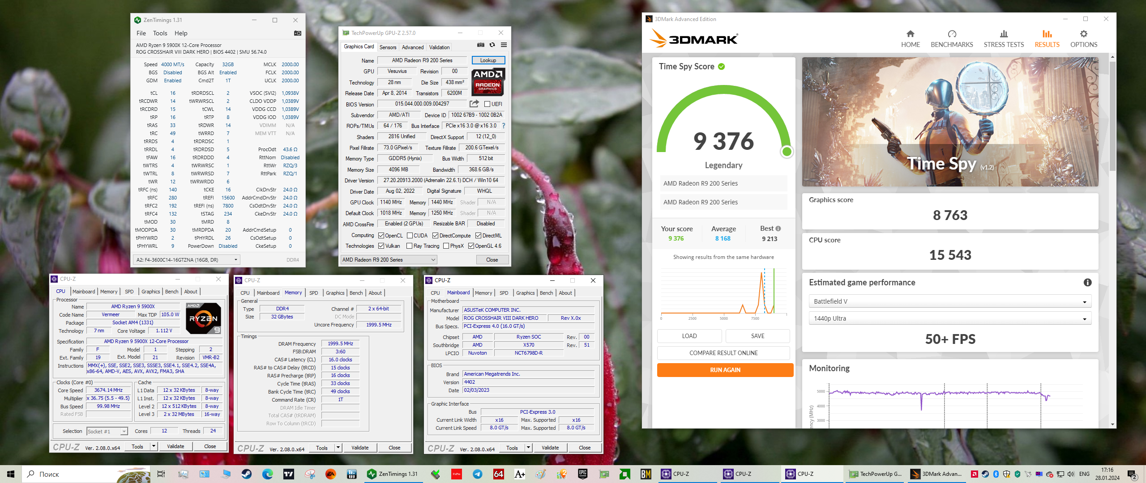Toggle the PhysX checkbox
Viewport: 1146px width, 483px height.
point(446,246)
